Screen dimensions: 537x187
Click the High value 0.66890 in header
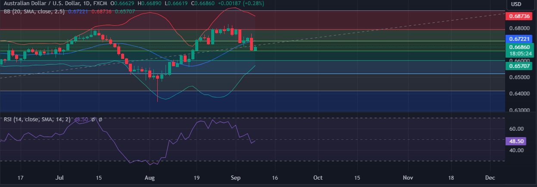coord(151,3)
